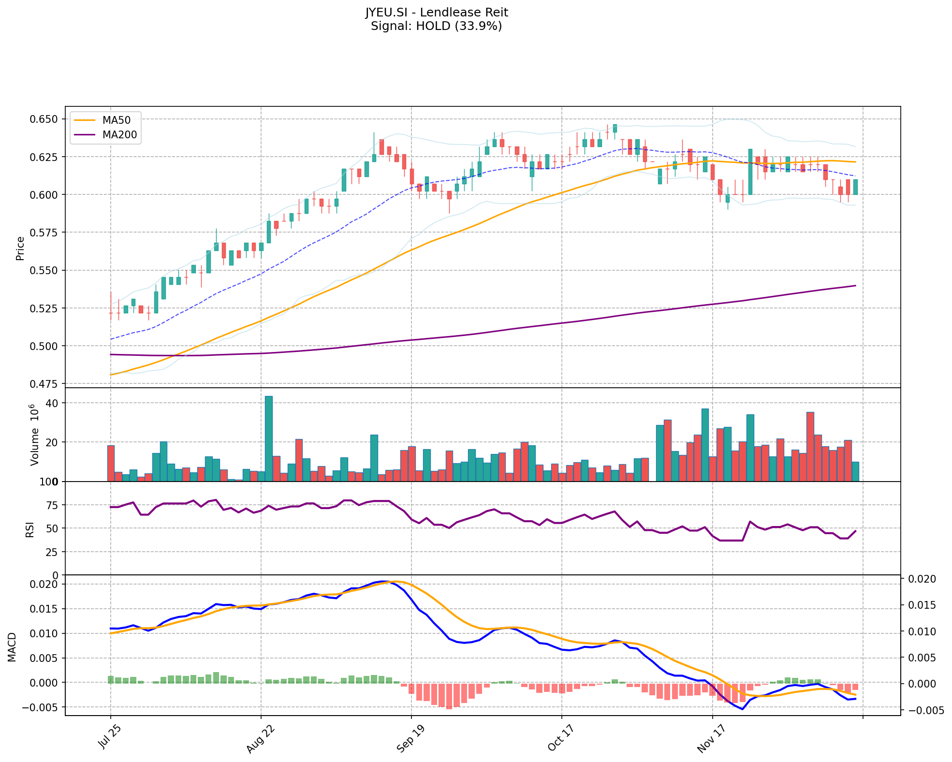
Task: Click the RSI y-axis label
Action: [30, 529]
